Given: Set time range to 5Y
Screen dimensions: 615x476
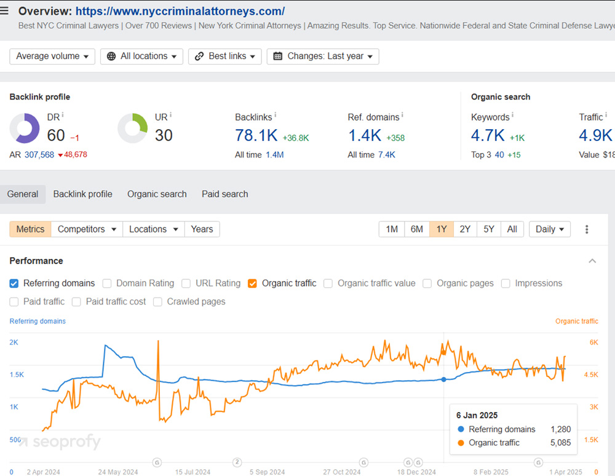Looking at the screenshot, I should coord(489,229).
